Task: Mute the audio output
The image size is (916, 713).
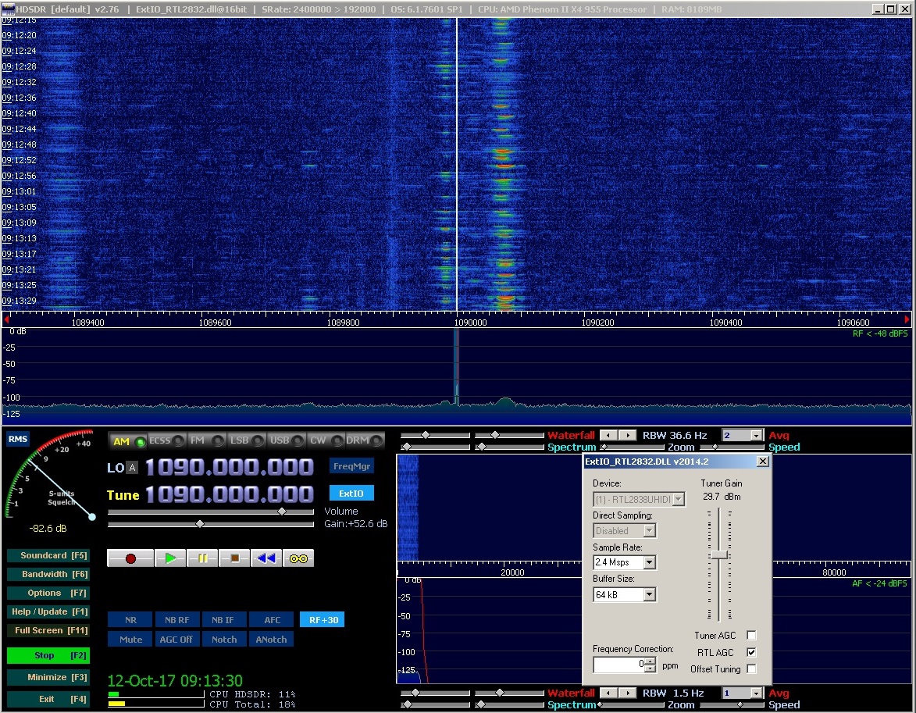Action: click(x=130, y=640)
